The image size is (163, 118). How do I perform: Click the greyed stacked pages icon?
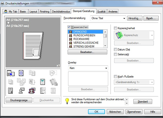coord(10,82)
